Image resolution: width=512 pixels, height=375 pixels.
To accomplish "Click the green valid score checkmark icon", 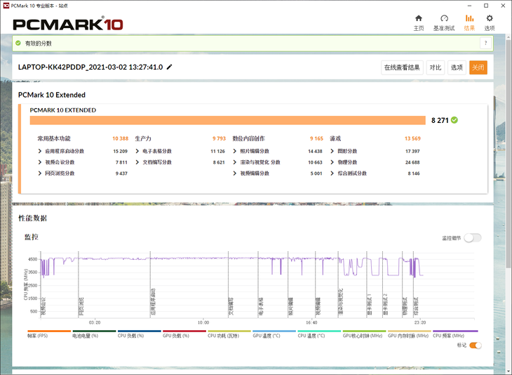I will point(454,120).
